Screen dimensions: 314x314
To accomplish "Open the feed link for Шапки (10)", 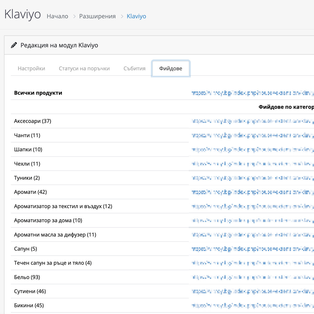I will pyautogui.click(x=253, y=149).
